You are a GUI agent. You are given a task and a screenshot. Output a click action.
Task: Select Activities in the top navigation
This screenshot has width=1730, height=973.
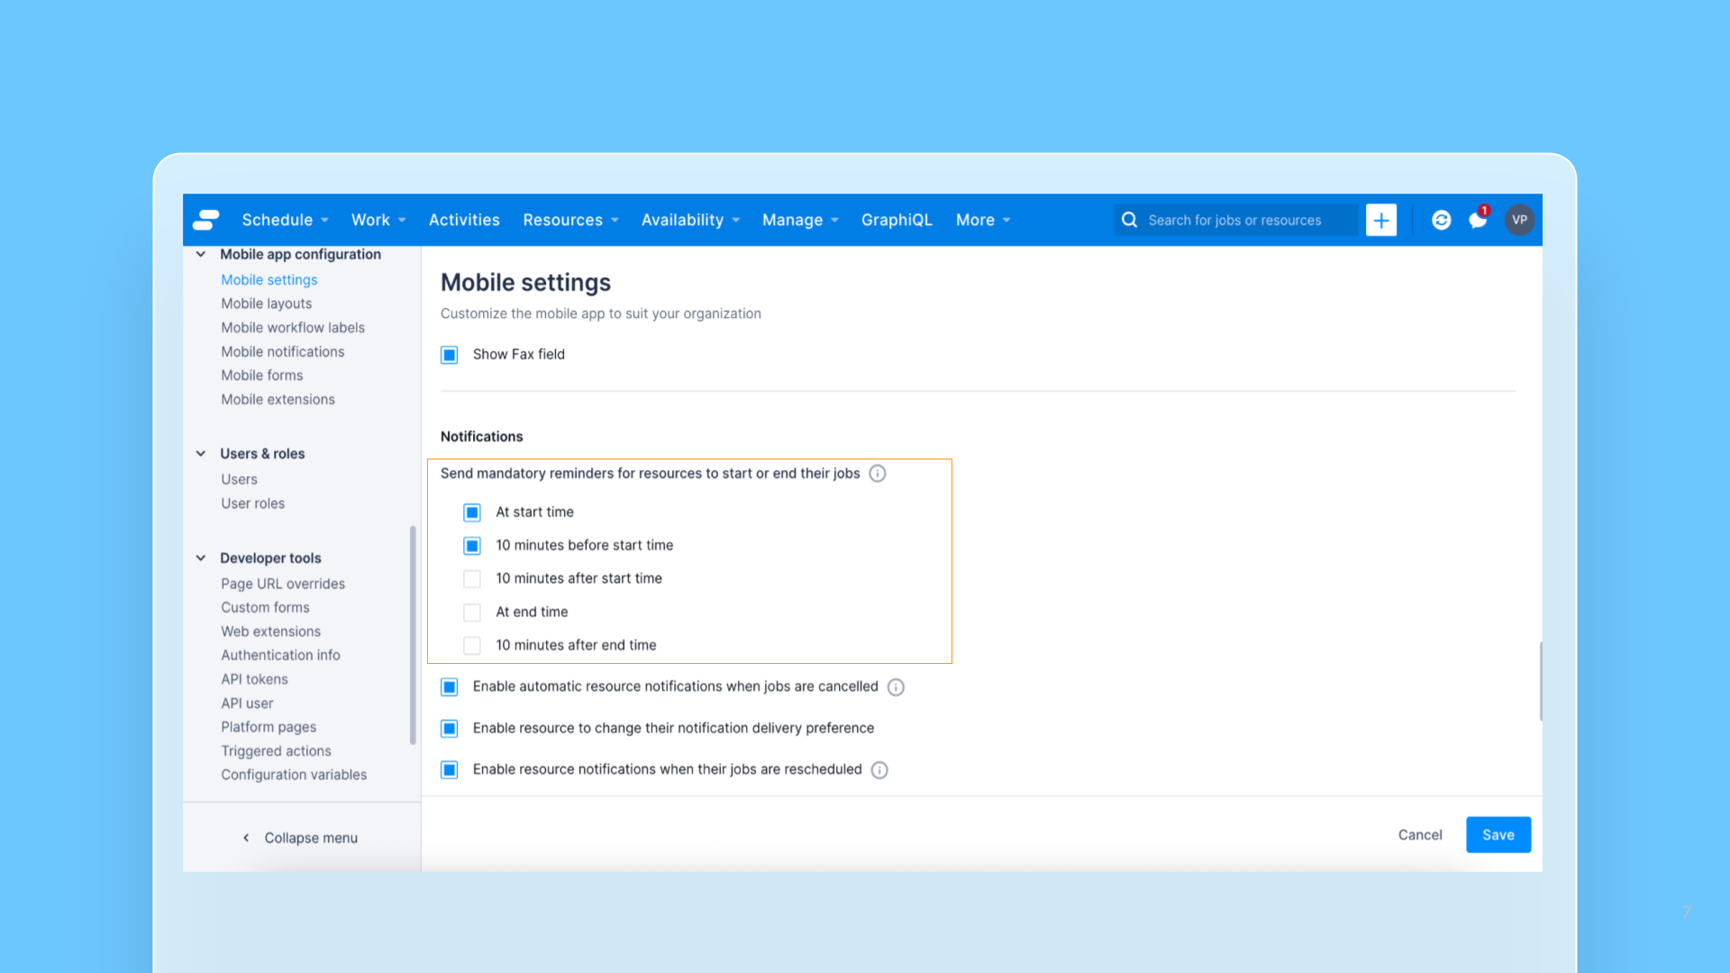pyautogui.click(x=464, y=219)
